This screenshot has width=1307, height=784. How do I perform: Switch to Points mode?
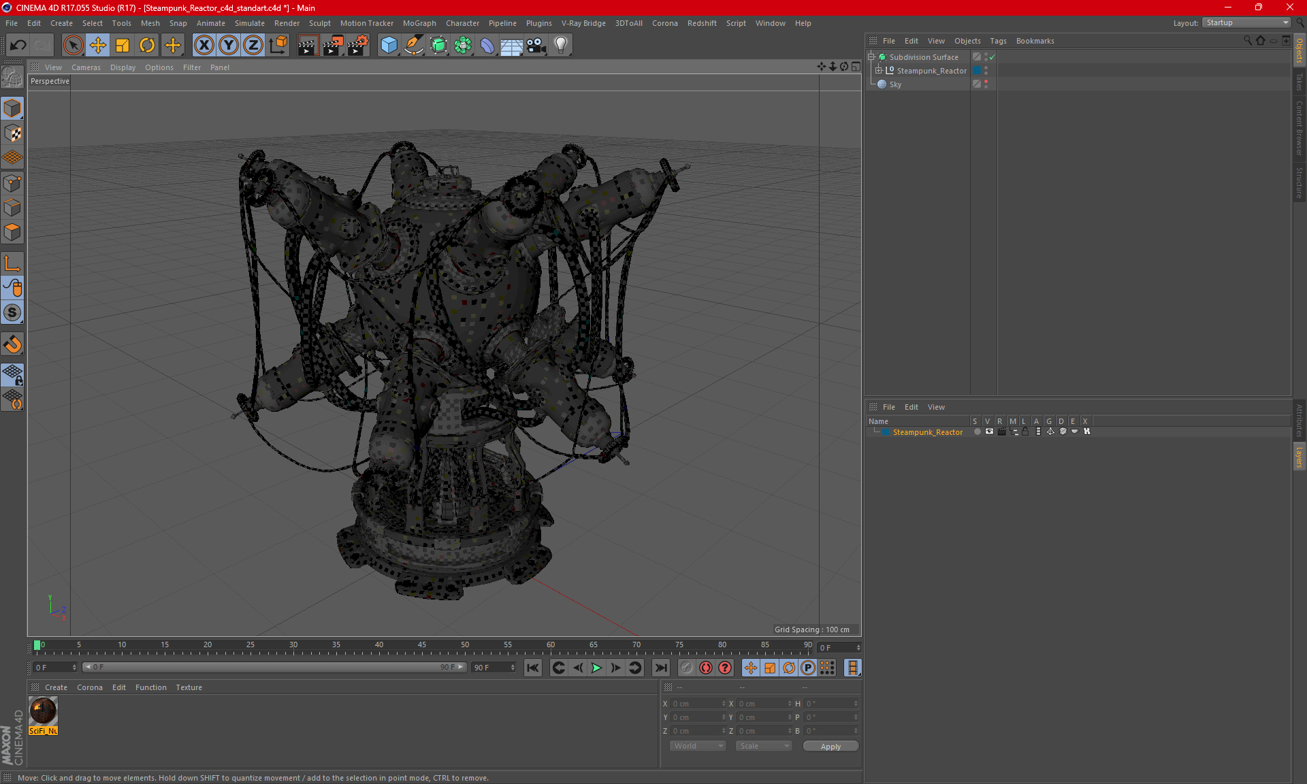coord(12,182)
